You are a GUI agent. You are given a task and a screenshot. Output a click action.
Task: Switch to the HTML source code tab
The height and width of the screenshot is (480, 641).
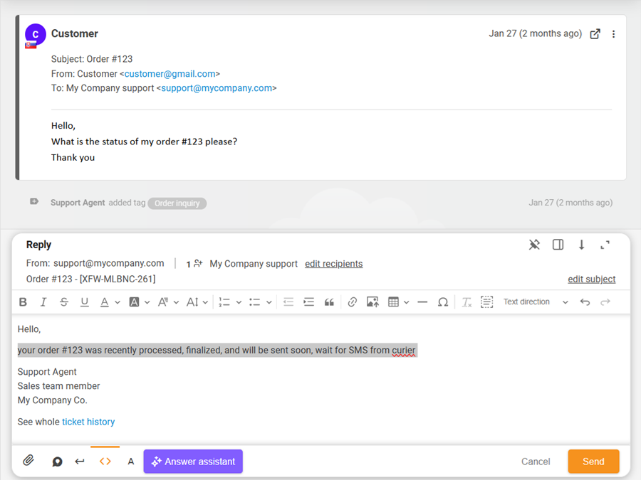105,462
